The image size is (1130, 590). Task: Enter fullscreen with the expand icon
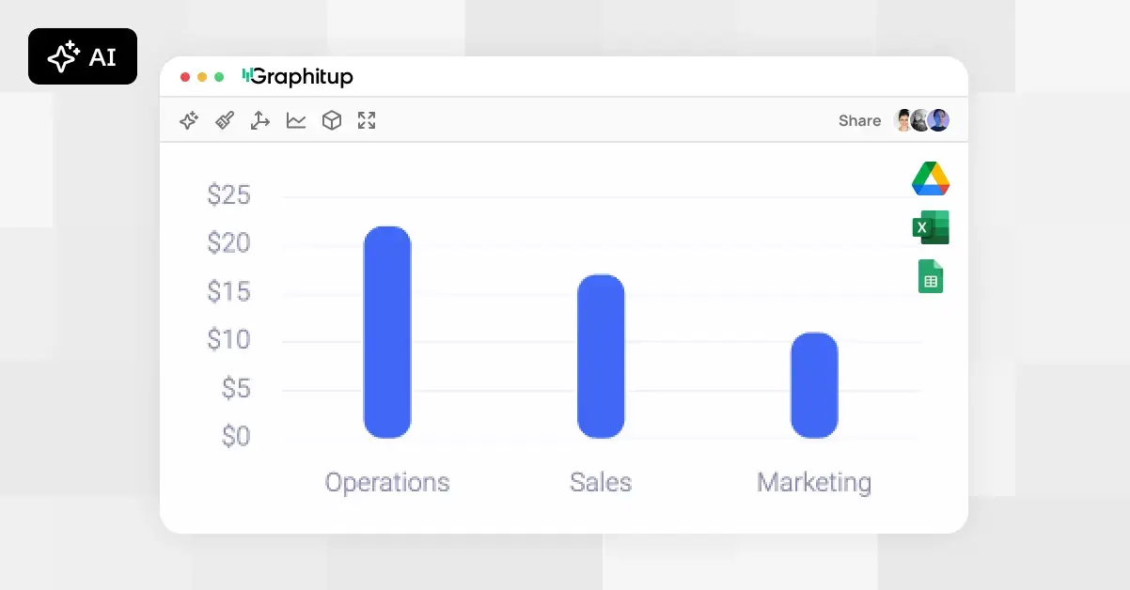click(367, 120)
